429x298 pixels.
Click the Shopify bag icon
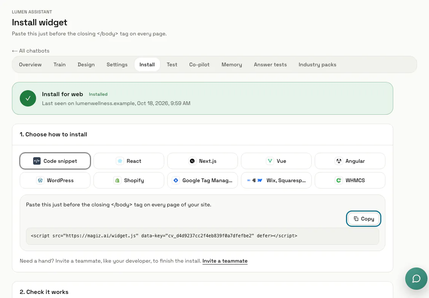(117, 180)
